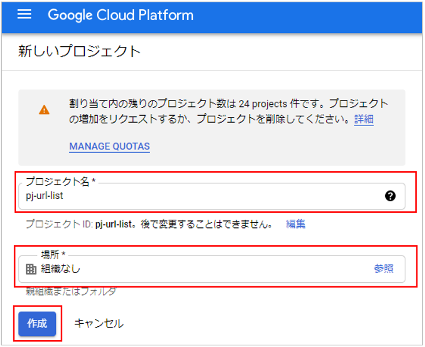425x347 pixels.
Task: Click the キャンセル button
Action: tap(99, 323)
